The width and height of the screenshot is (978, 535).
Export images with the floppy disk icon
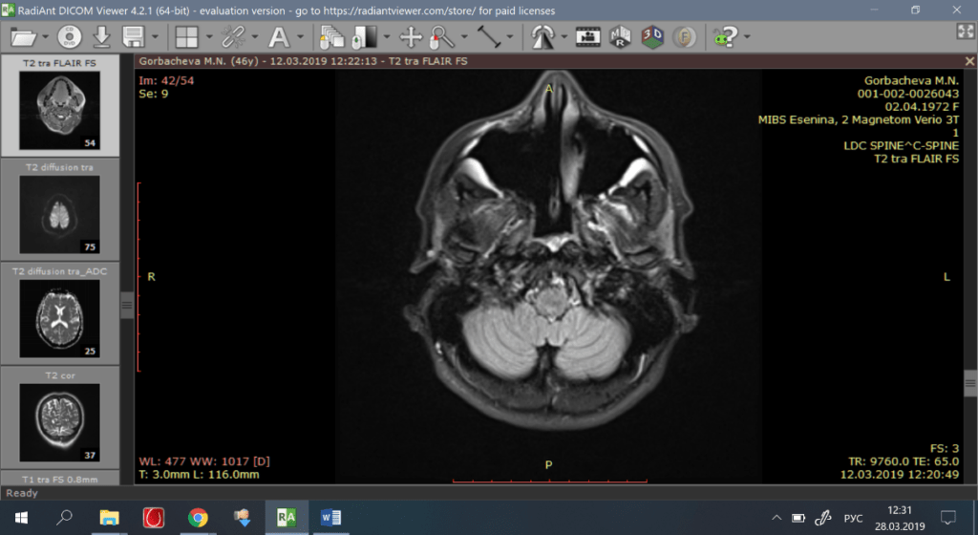tap(134, 37)
